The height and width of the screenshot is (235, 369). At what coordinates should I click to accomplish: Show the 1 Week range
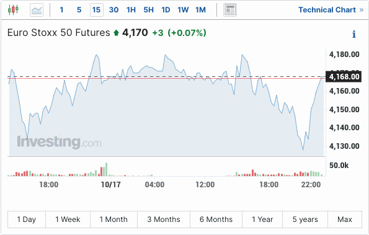(68, 219)
